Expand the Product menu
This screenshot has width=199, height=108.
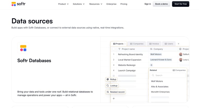pos(63,4)
